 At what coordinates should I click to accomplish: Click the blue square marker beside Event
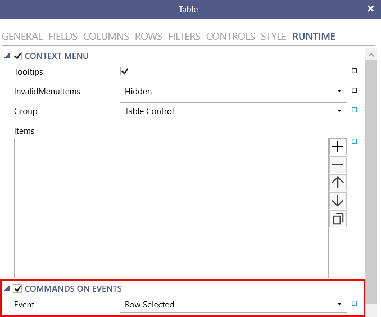(x=354, y=304)
